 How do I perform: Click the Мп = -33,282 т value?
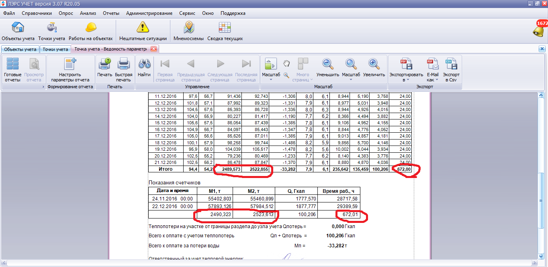pos(337,245)
